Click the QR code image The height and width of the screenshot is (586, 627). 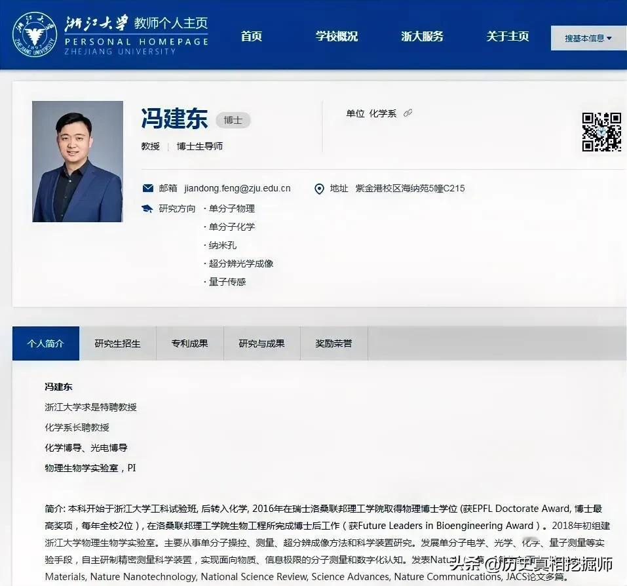[x=601, y=132]
